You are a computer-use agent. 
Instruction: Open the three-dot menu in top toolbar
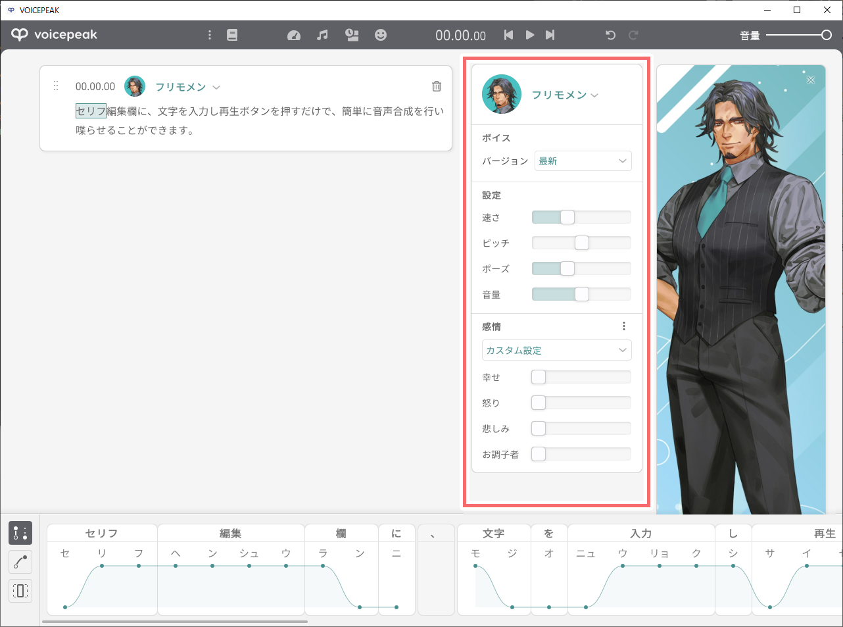[210, 35]
